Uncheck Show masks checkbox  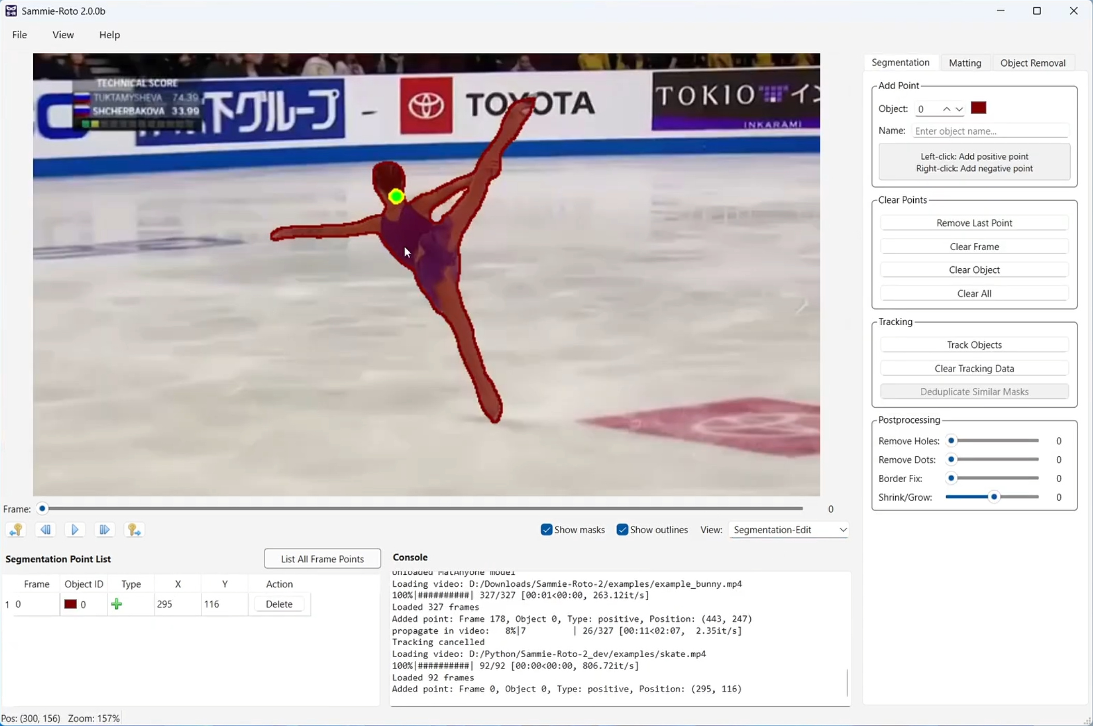tap(546, 530)
